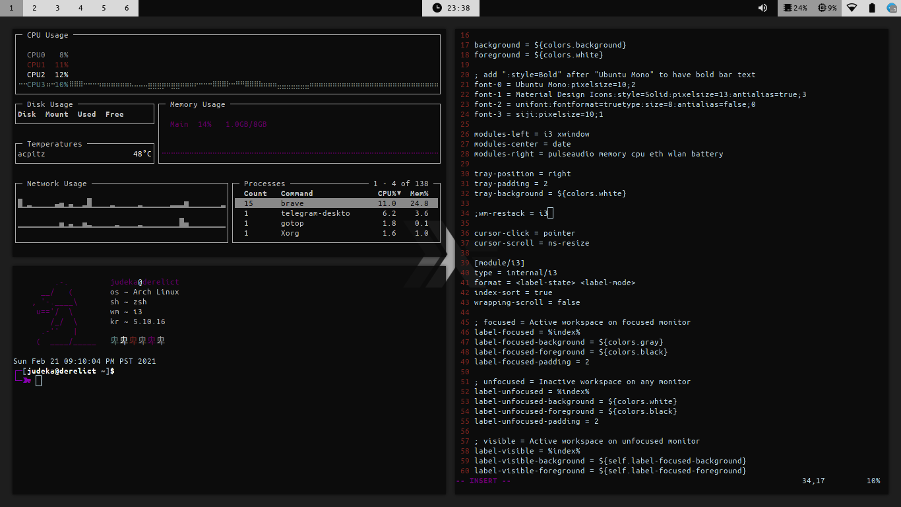Click the 'tray-position = right' line
901x507 pixels.
[522, 174]
